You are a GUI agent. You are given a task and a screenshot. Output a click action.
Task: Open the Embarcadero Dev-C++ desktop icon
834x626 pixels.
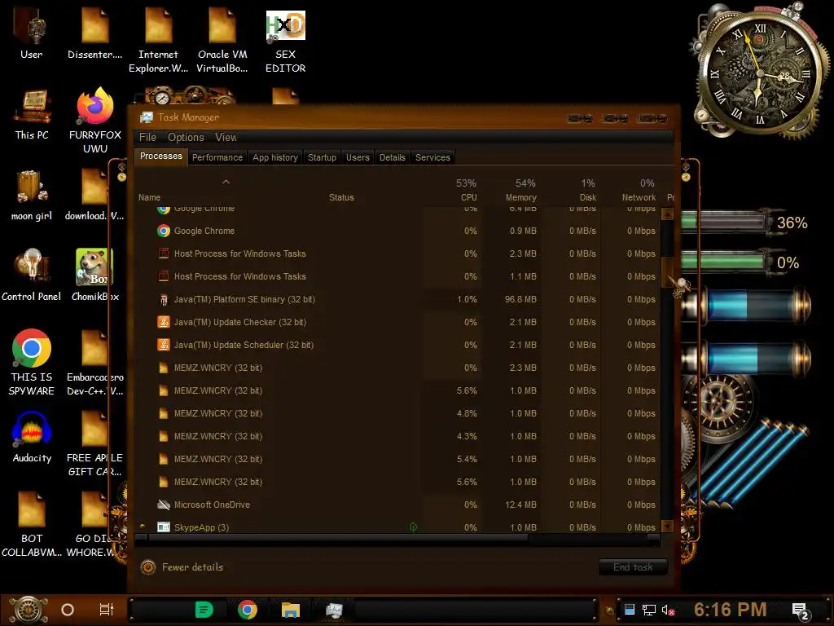pyautogui.click(x=94, y=363)
